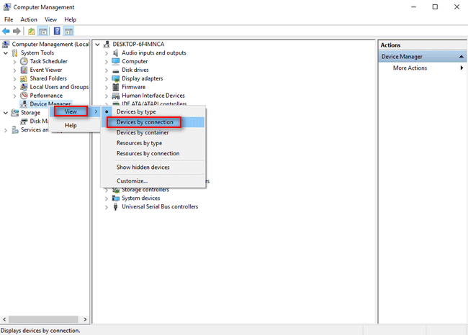468x335 pixels.
Task: Click the Audio inputs and outputs speaker icon
Action: pyautogui.click(x=115, y=53)
